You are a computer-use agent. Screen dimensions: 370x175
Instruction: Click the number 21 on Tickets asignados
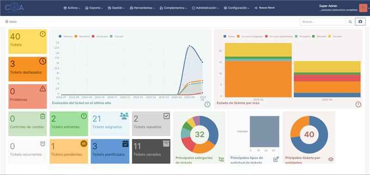(97, 119)
